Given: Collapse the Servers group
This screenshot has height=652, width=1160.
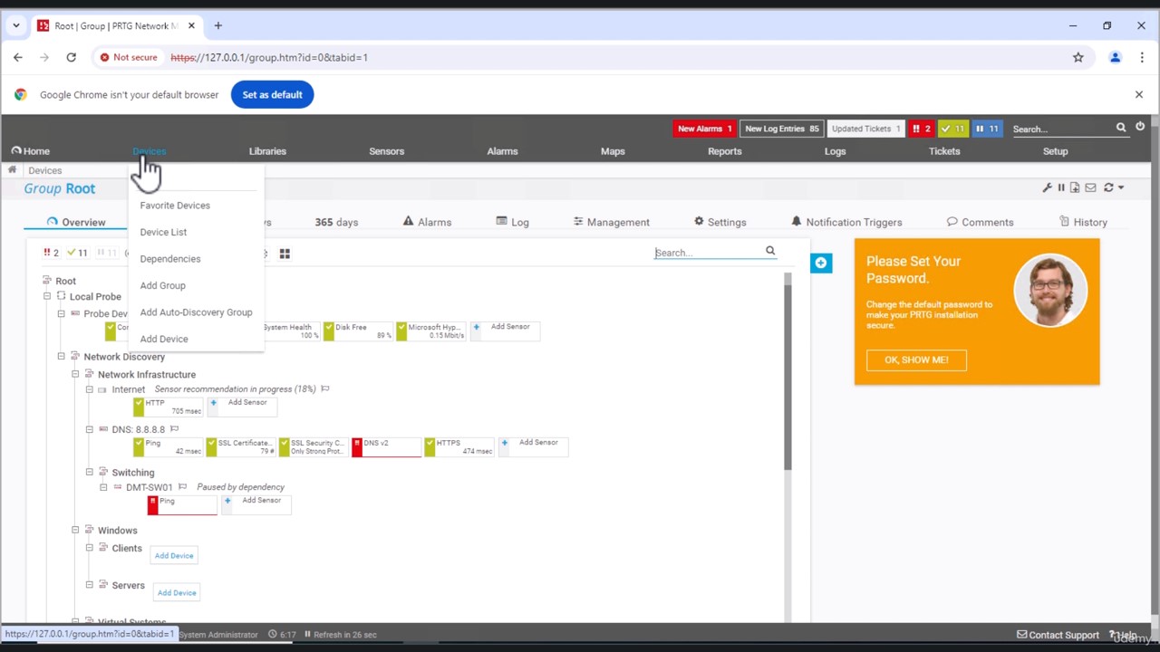Looking at the screenshot, I should click(x=89, y=585).
